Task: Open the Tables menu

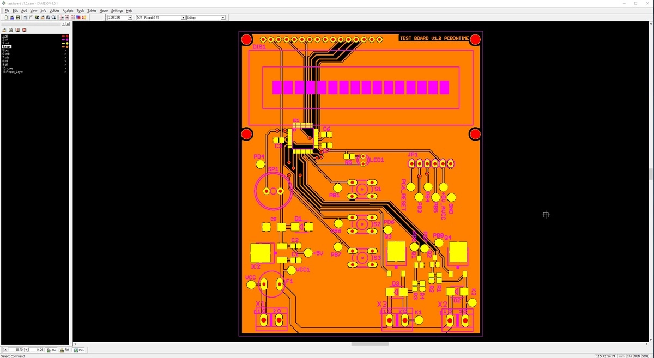Action: [92, 11]
